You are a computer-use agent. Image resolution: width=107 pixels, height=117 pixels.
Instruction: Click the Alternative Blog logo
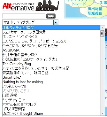pyautogui.click(x=31, y=6)
